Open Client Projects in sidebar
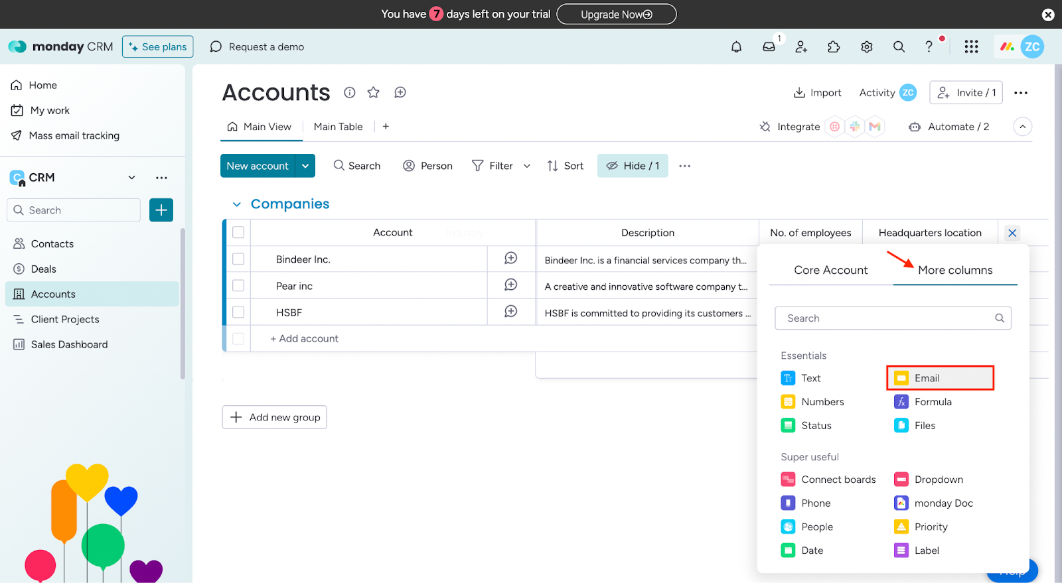 click(92, 320)
